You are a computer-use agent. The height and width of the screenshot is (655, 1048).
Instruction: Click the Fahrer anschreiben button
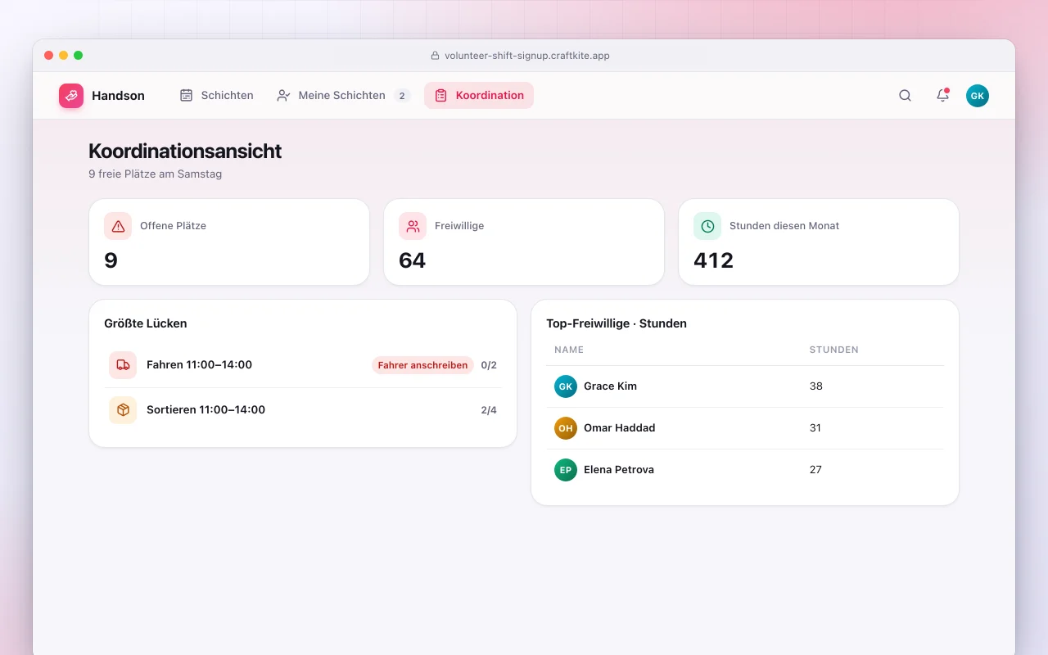[x=422, y=365]
